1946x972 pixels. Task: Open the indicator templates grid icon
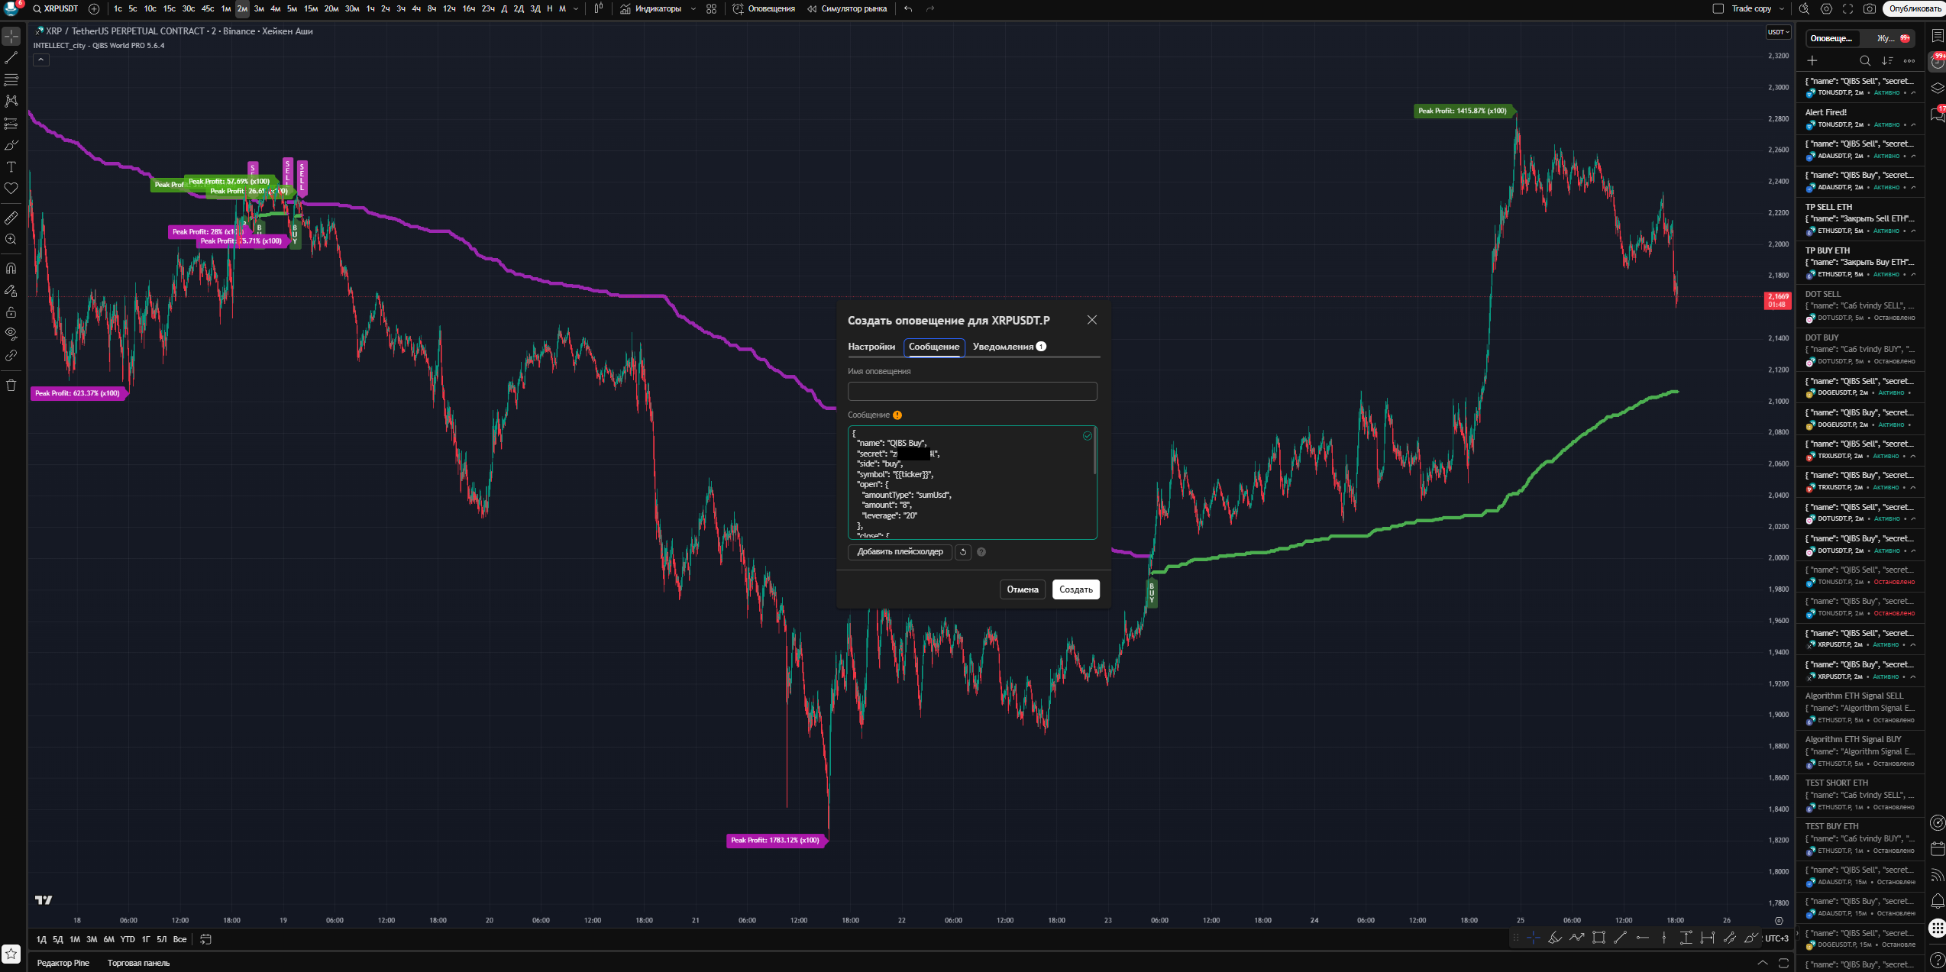[711, 8]
